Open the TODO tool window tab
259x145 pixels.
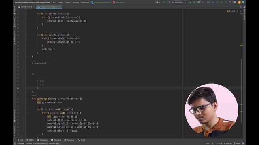point(30,140)
